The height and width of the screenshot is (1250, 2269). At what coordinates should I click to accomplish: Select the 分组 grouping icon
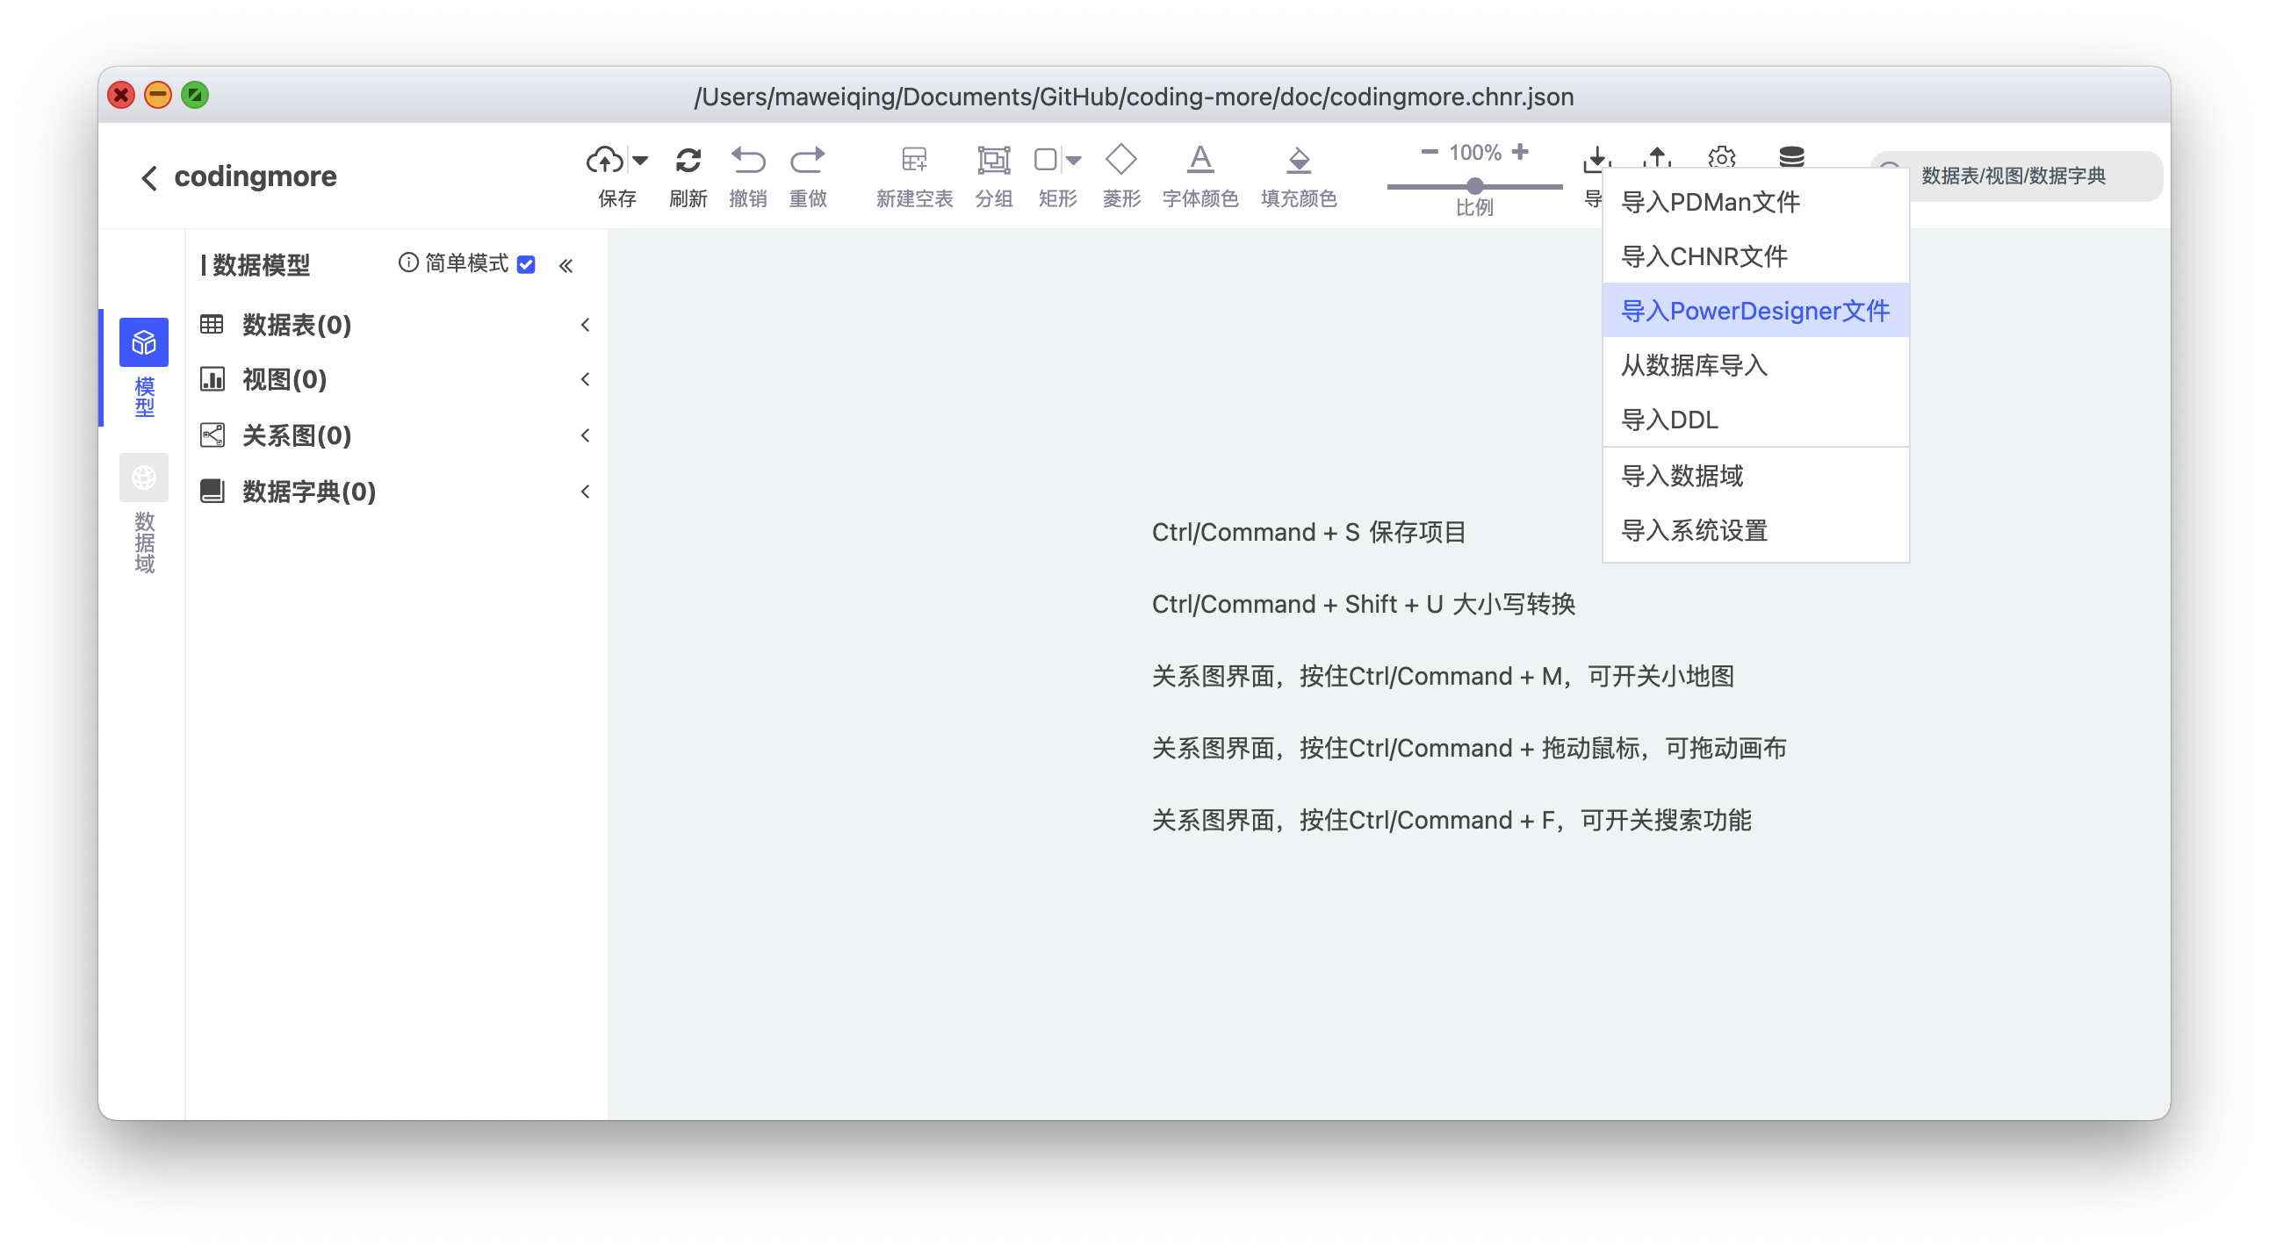(x=992, y=161)
